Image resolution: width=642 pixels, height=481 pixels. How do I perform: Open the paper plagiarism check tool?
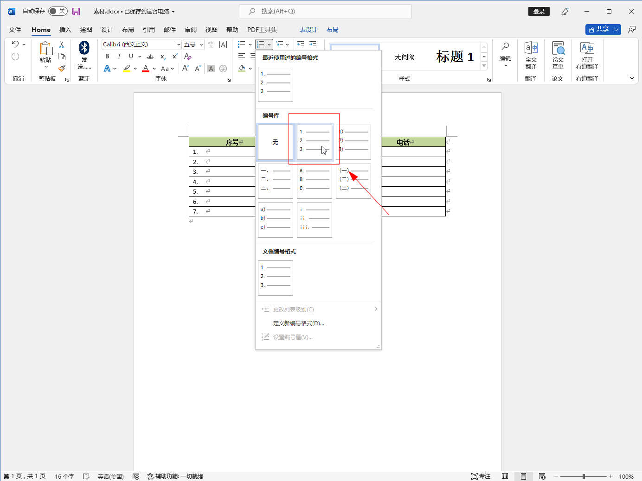click(x=558, y=55)
